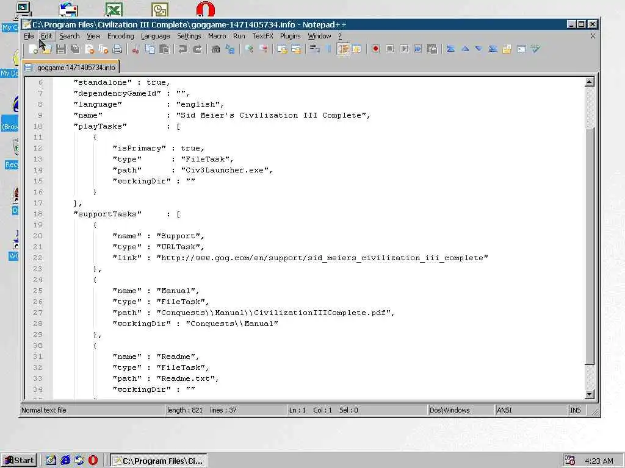Paste using the clipboard toolbar icon
Viewport: 625px width, 468px height.
coord(164,49)
